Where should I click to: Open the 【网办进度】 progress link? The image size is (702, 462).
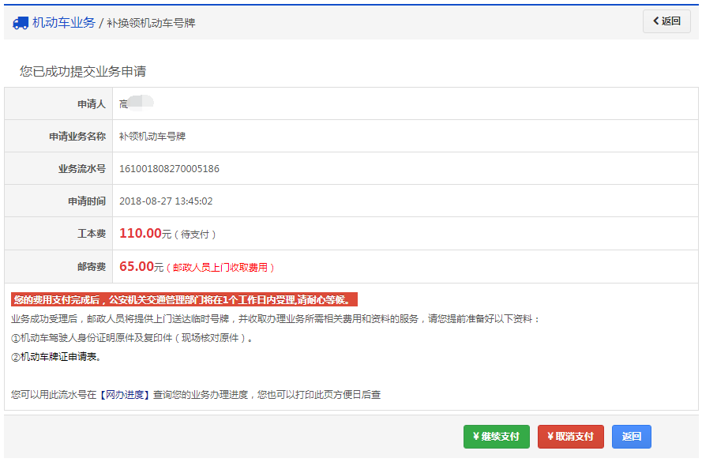(x=125, y=394)
